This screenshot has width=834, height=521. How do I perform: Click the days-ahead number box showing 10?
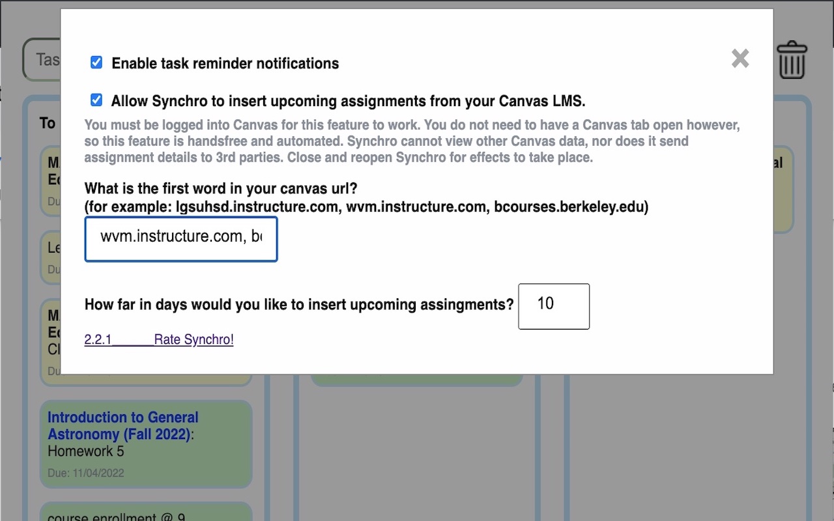553,306
